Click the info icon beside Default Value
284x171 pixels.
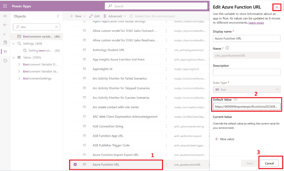click(235, 99)
